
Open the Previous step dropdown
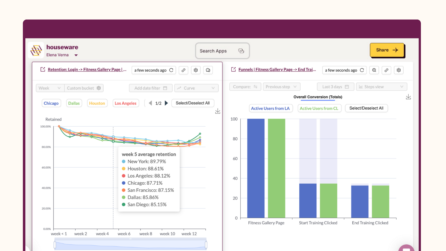282,86
